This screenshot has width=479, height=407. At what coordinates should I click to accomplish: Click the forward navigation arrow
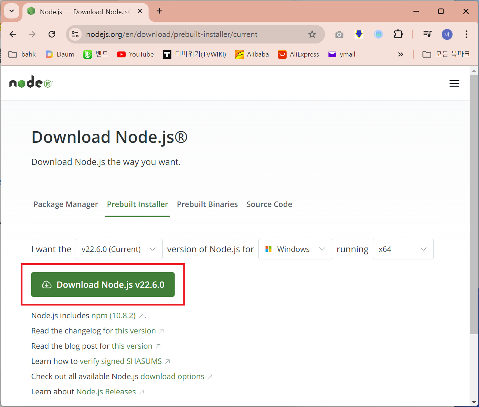[32, 34]
